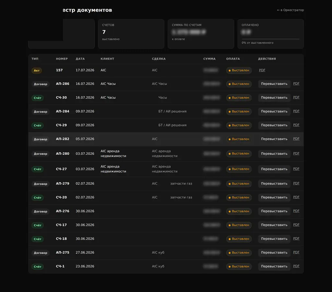Click Перевыставить in the СЧ-18 row
Viewport: 332px width, 292px height.
click(x=274, y=239)
